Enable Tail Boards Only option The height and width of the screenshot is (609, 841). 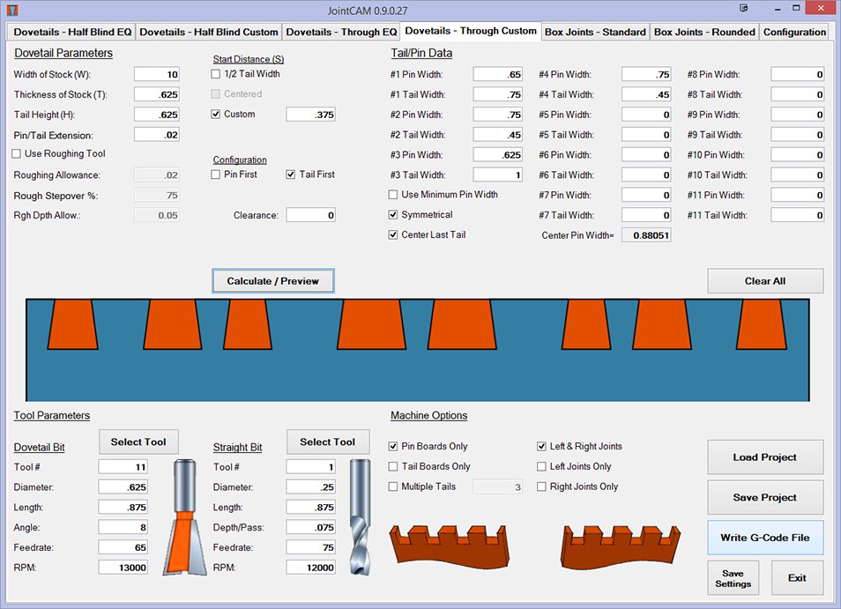[x=394, y=467]
